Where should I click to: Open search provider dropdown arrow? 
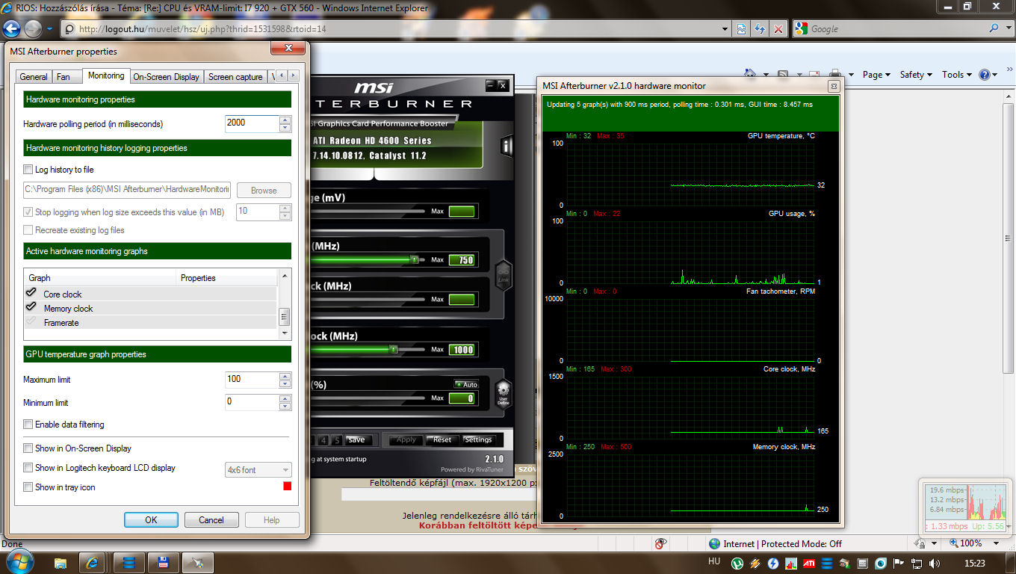[x=1009, y=28]
